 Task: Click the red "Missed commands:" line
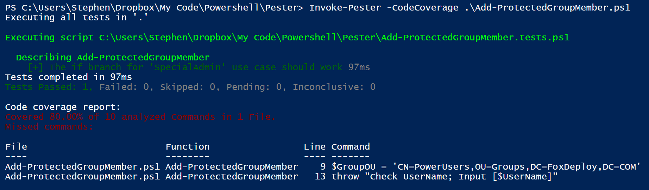tap(49, 127)
